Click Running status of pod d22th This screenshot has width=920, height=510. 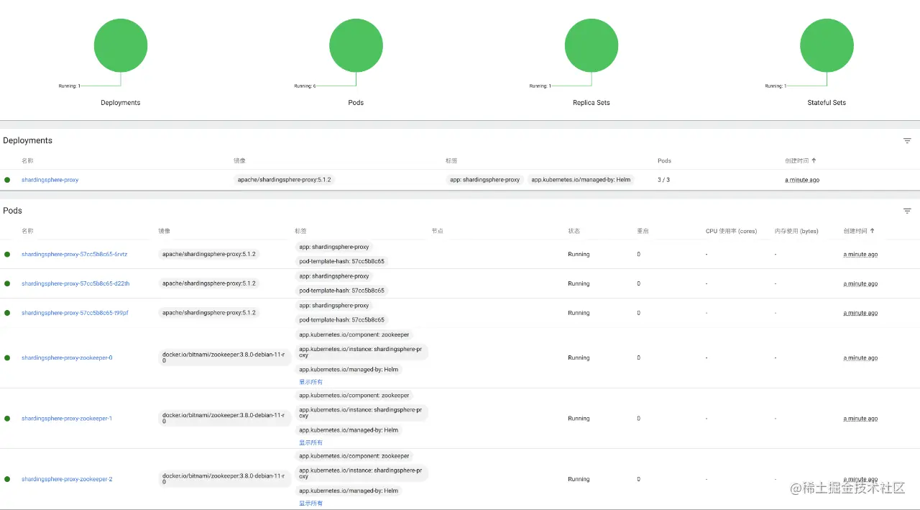(x=579, y=283)
